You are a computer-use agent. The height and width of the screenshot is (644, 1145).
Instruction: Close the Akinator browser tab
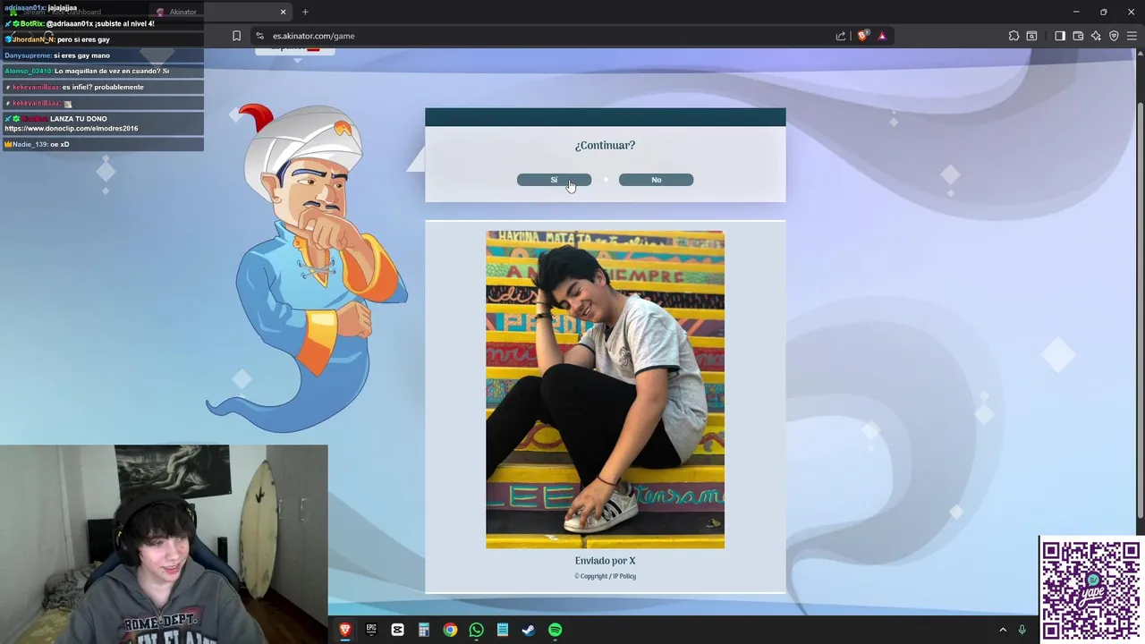284,12
